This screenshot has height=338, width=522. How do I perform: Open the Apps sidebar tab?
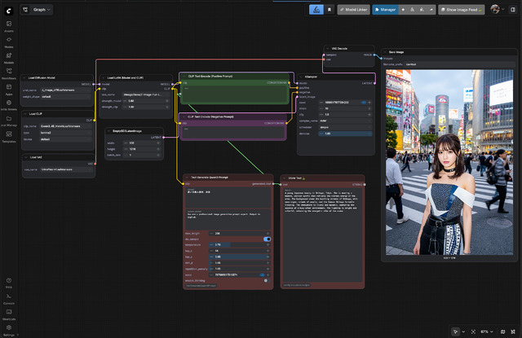coord(9,89)
